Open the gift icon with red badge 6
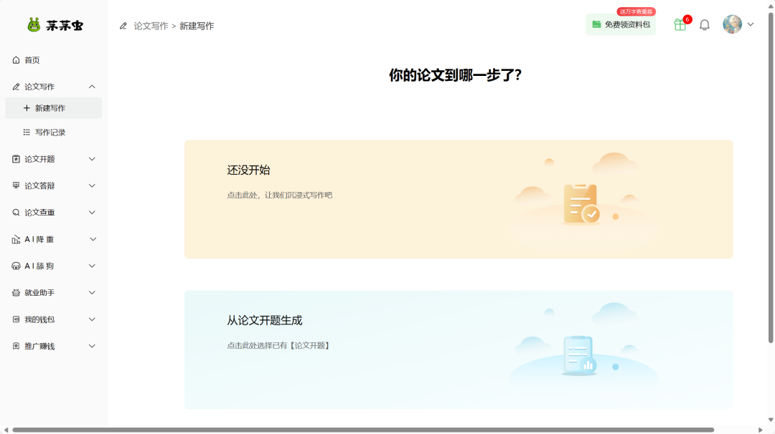The image size is (775, 434). click(x=678, y=24)
